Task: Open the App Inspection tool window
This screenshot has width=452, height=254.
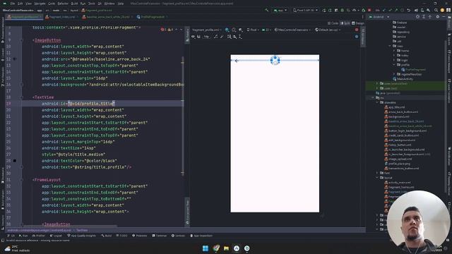Action: 201,236
